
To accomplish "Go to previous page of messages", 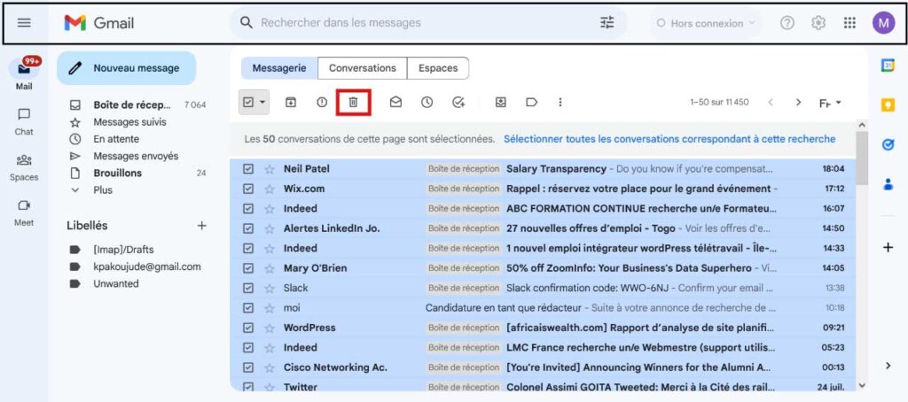I will click(x=771, y=103).
